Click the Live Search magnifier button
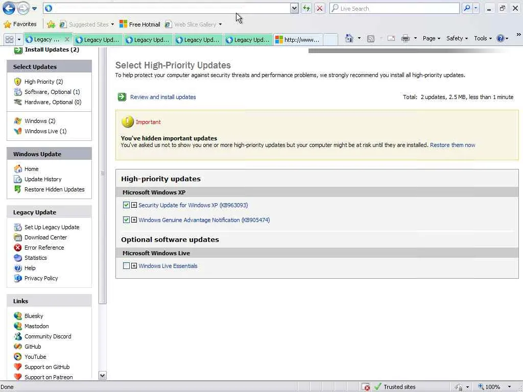 [x=467, y=8]
